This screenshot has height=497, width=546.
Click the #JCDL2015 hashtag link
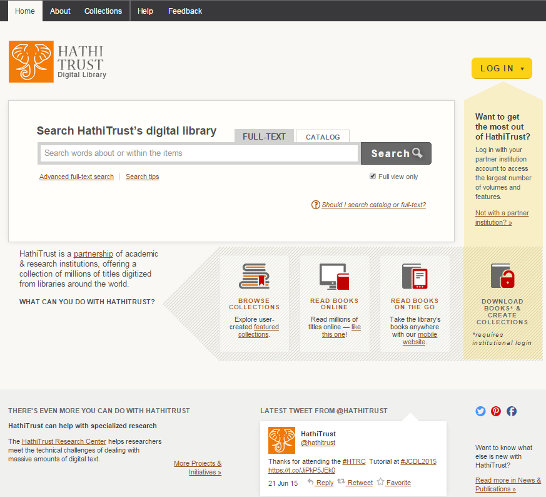pyautogui.click(x=418, y=461)
